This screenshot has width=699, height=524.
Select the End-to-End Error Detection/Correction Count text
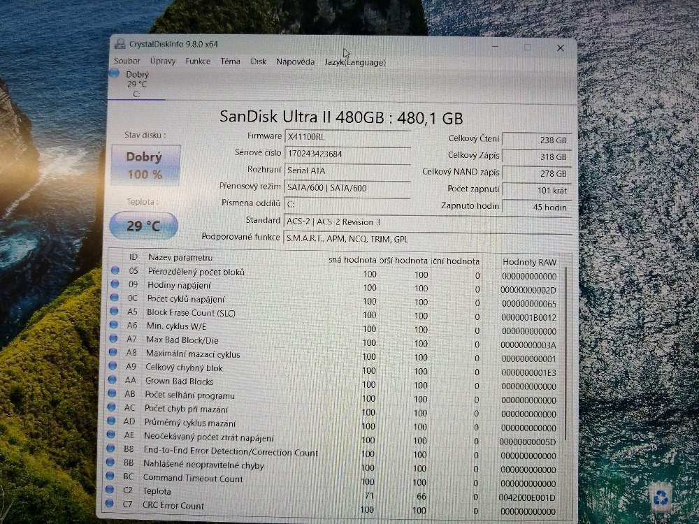231,451
